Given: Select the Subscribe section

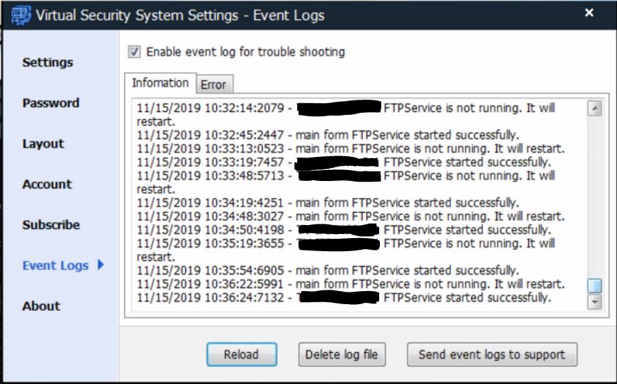Looking at the screenshot, I should pos(51,225).
